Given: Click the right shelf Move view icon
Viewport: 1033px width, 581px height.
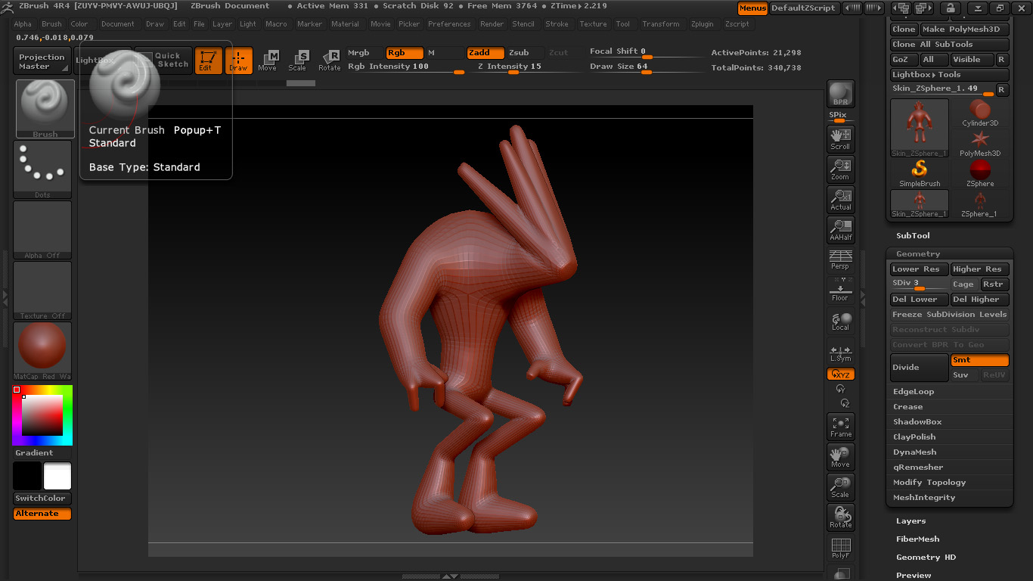Looking at the screenshot, I should 840,458.
